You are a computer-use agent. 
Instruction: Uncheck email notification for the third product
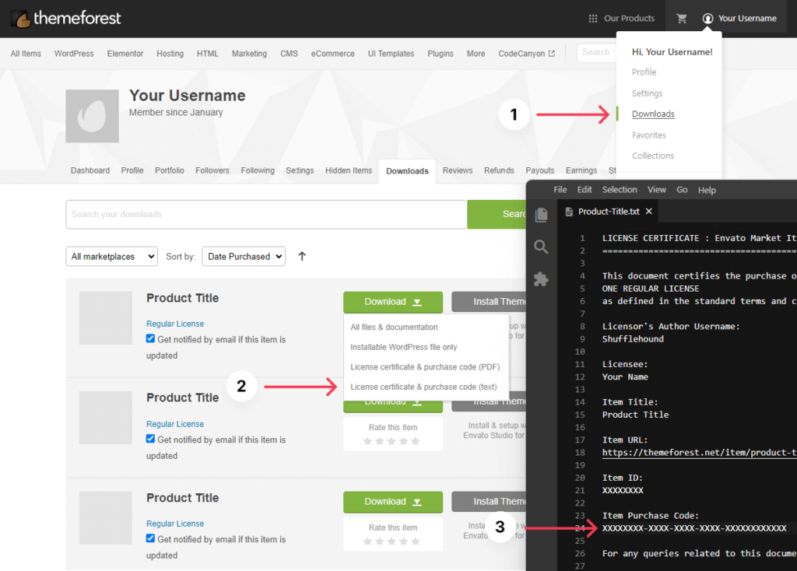150,538
